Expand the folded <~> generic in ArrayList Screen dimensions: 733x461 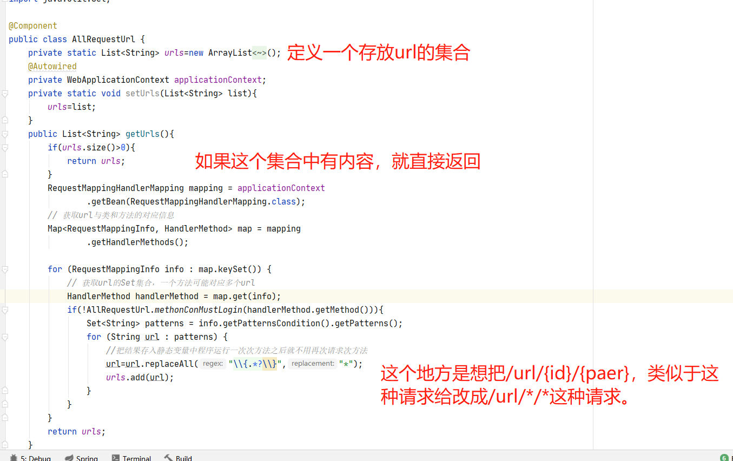259,53
